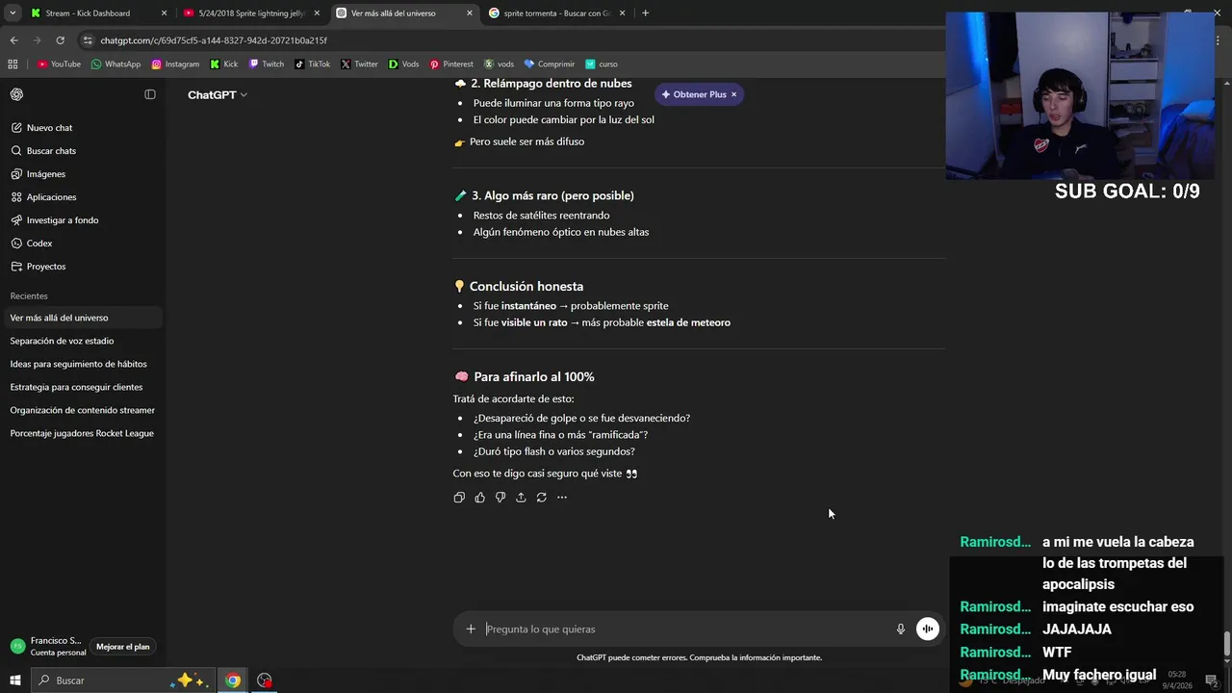1232x693 pixels.
Task: Click the taskbar Buscar search box
Action: click(122, 680)
